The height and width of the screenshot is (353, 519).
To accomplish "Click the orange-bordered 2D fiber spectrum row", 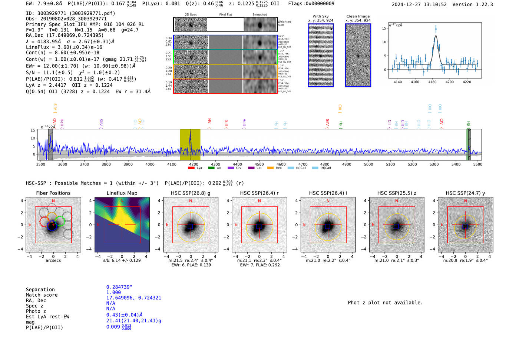I will click(x=225, y=71).
